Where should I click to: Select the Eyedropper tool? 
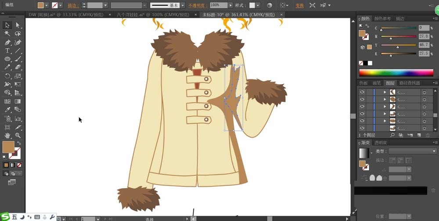point(7,110)
